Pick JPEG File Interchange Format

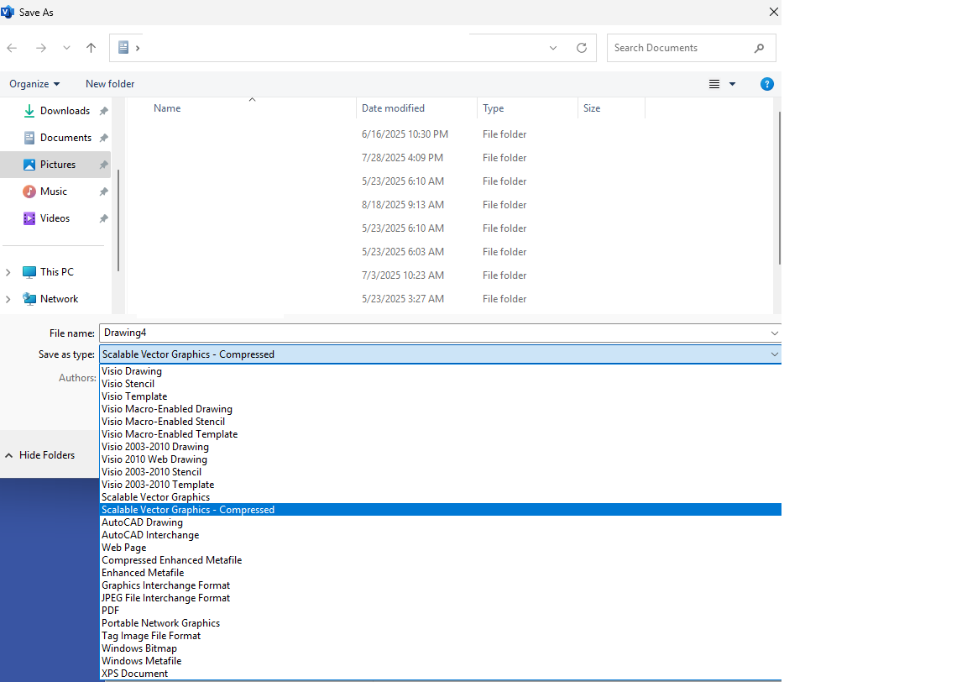click(x=441, y=598)
